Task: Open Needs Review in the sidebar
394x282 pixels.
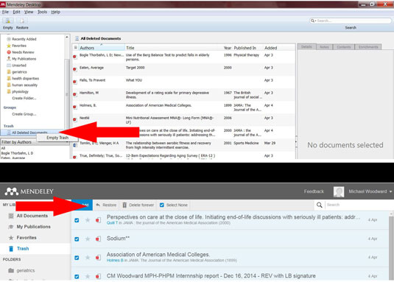Action: [x=23, y=52]
